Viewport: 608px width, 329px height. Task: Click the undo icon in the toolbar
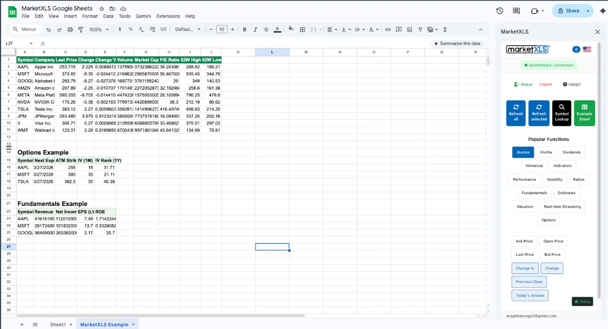tap(49, 29)
